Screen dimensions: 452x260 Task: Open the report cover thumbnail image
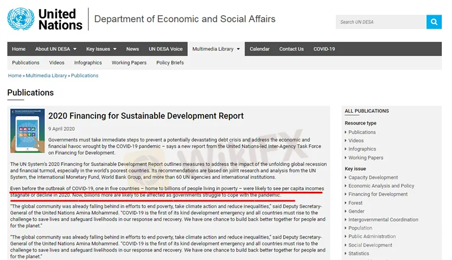(x=27, y=131)
